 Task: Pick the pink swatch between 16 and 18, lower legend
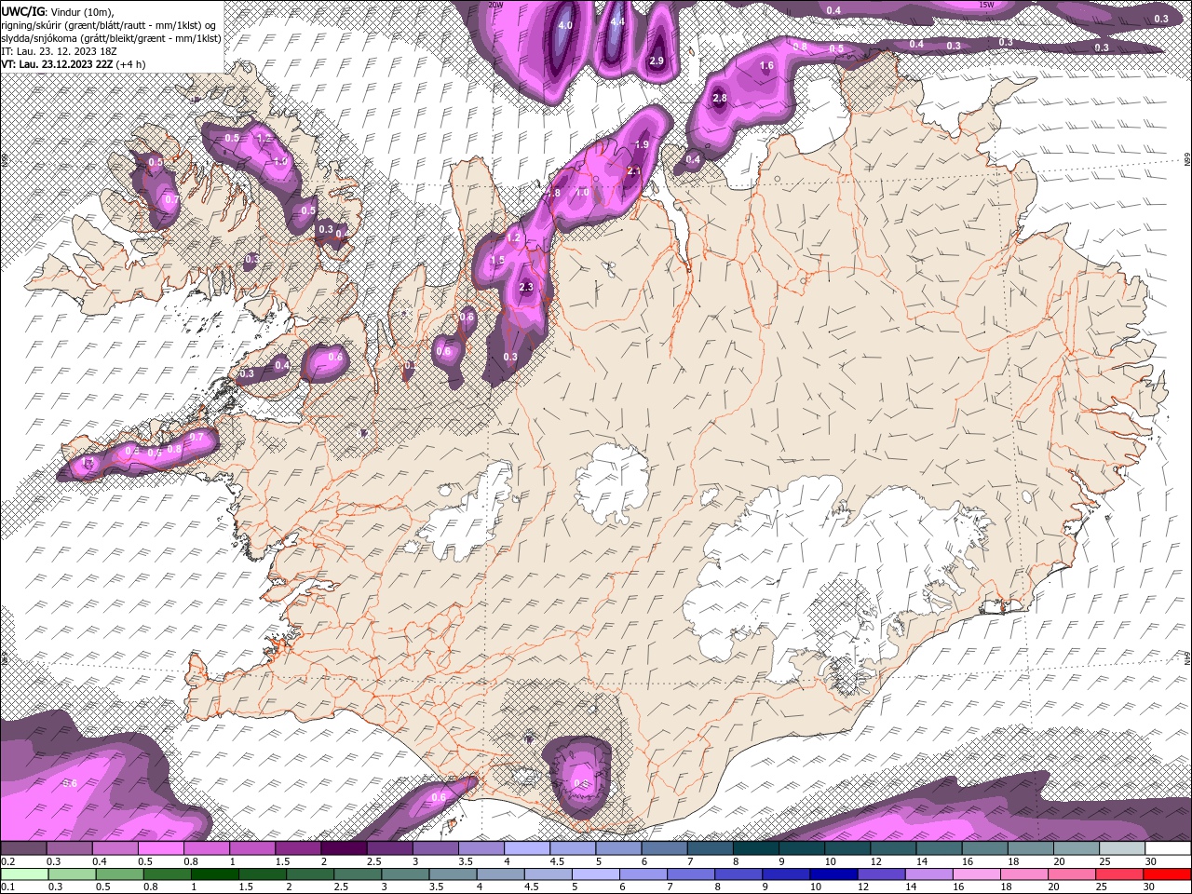tap(977, 874)
